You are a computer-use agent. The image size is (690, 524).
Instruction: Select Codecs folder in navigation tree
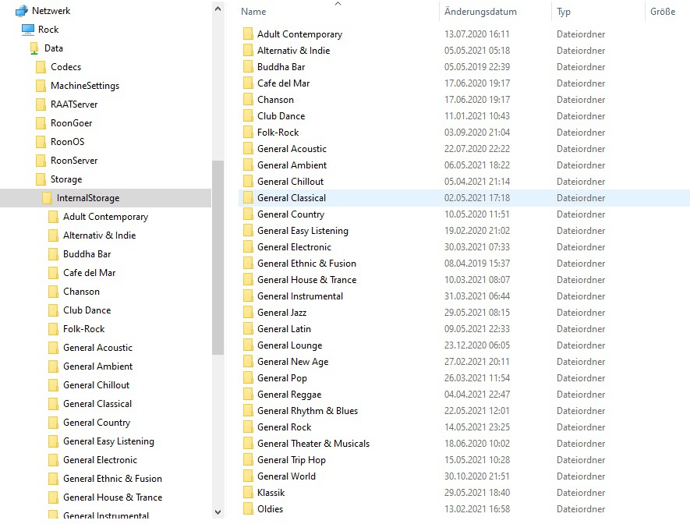[65, 67]
